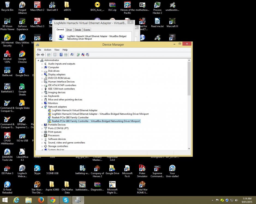Click Scan for hardware changes toolbar icon
This screenshot has height=204, width=256.
point(72,55)
